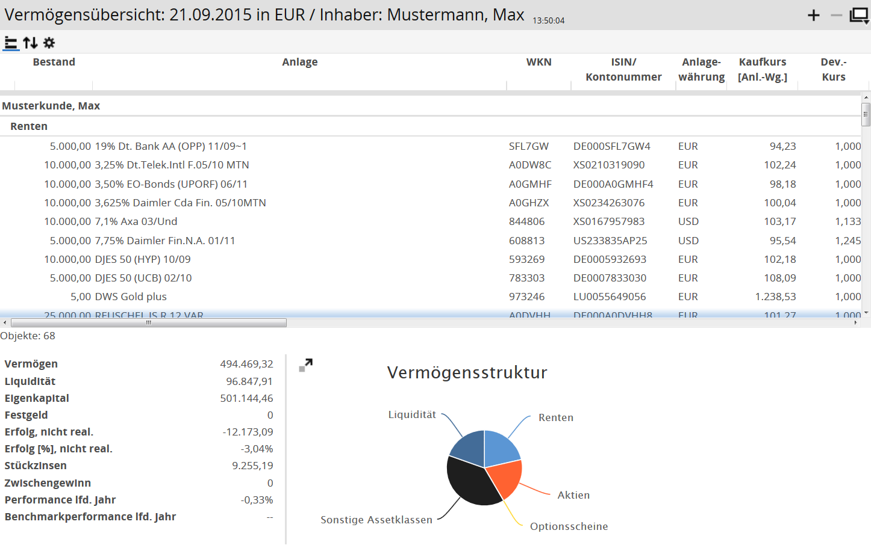This screenshot has width=871, height=554.
Task: Expand the Vermögensstruktur chart with arrow icon
Action: point(306,365)
